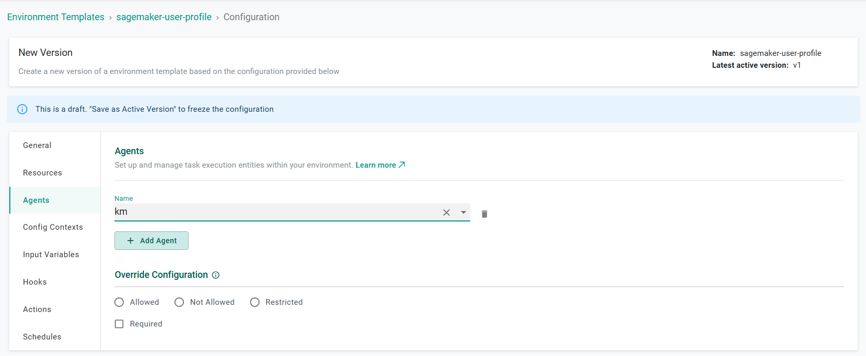Open the General section
Screen dimensions: 866x356
(x=37, y=145)
